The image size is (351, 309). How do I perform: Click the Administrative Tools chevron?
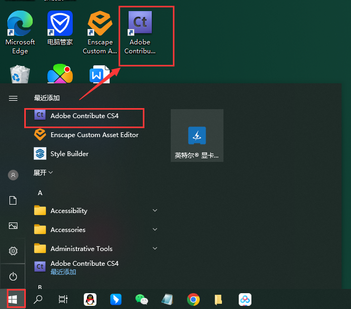point(155,248)
